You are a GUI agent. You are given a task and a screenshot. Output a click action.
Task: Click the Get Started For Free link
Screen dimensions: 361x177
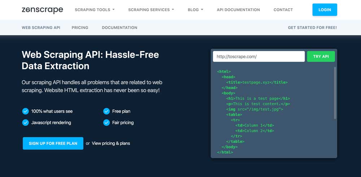(312, 28)
